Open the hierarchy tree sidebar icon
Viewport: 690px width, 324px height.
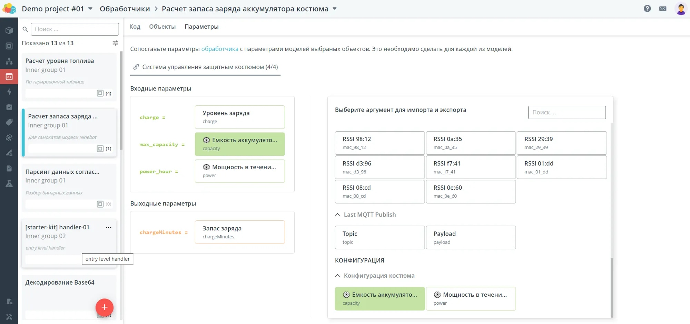coord(9,61)
